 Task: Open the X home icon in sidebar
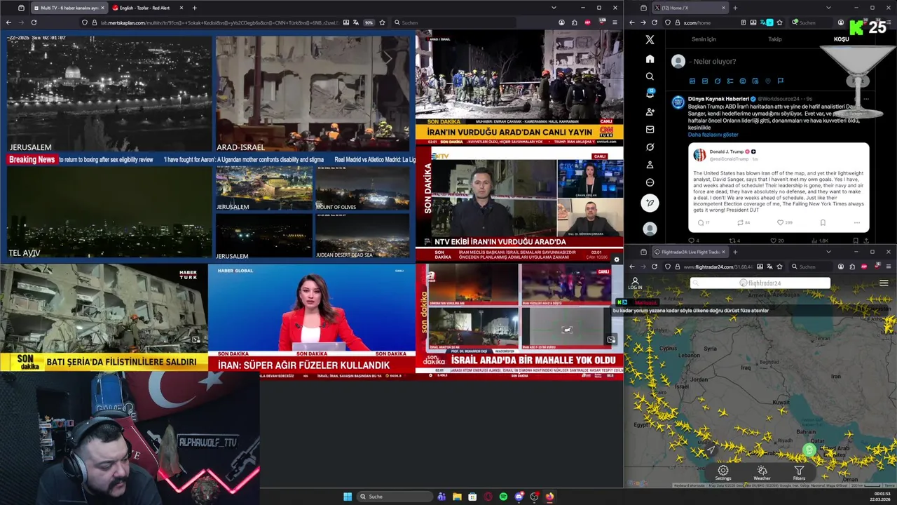point(650,59)
